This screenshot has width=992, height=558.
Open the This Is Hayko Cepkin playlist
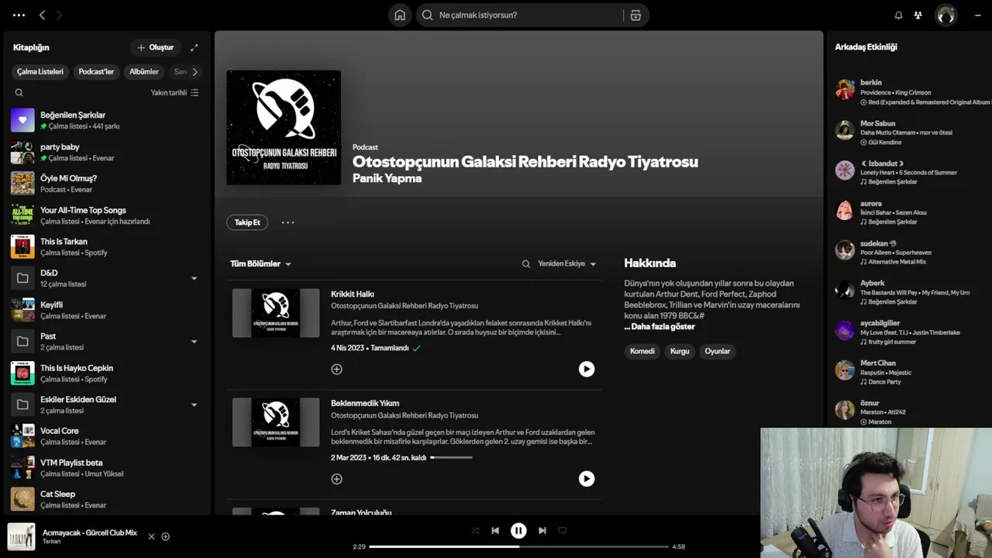(x=106, y=373)
